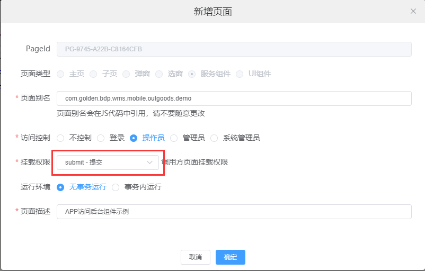
Task: Click the 页面别名 input field
Action: pos(234,98)
